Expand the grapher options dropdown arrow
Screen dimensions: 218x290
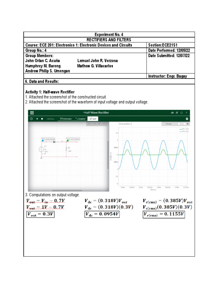(188, 124)
